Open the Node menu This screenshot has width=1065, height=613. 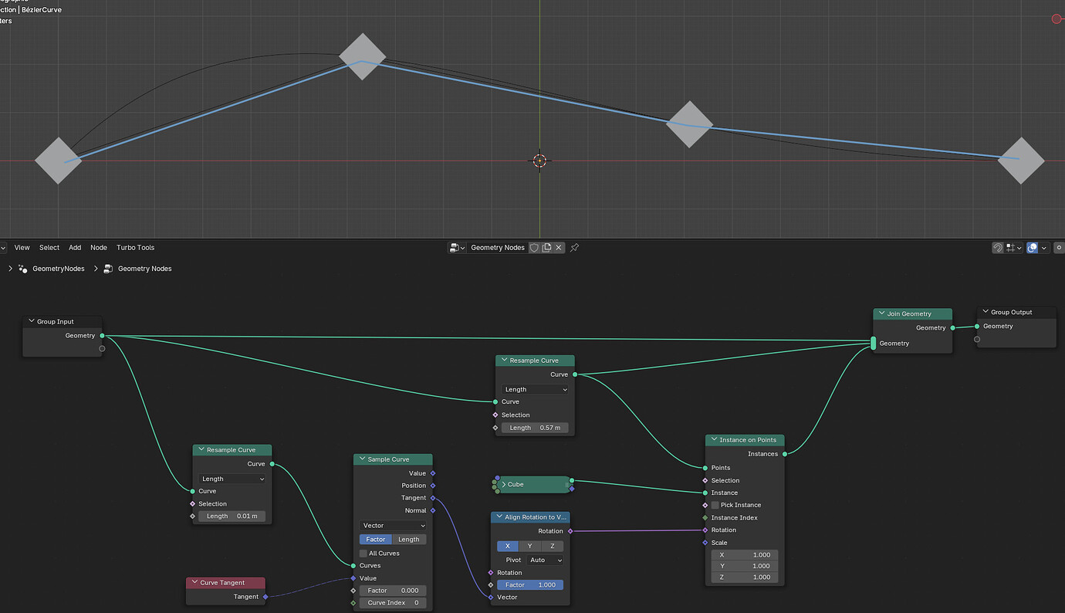click(99, 248)
